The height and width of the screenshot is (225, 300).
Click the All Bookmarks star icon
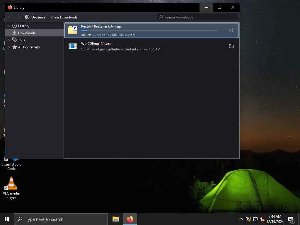(x=15, y=47)
